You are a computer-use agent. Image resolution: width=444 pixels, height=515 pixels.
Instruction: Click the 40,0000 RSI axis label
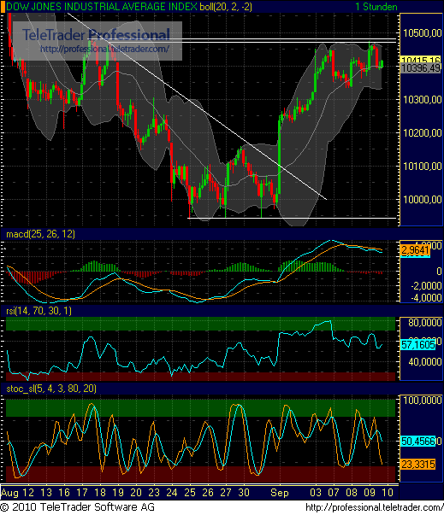tap(425, 362)
